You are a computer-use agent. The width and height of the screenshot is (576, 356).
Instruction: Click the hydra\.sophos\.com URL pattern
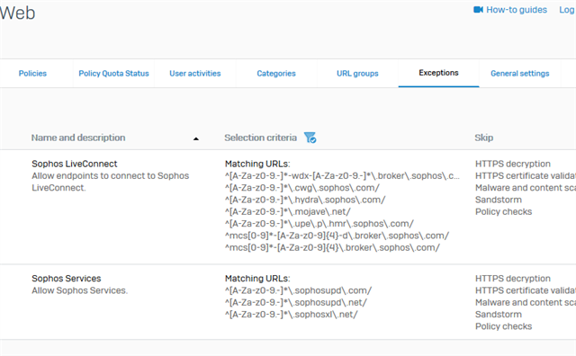pyautogui.click(x=305, y=200)
